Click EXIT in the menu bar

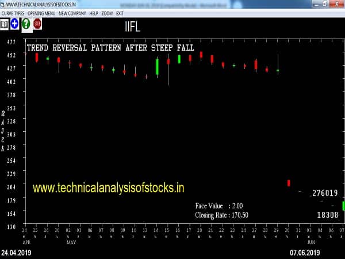coord(120,13)
